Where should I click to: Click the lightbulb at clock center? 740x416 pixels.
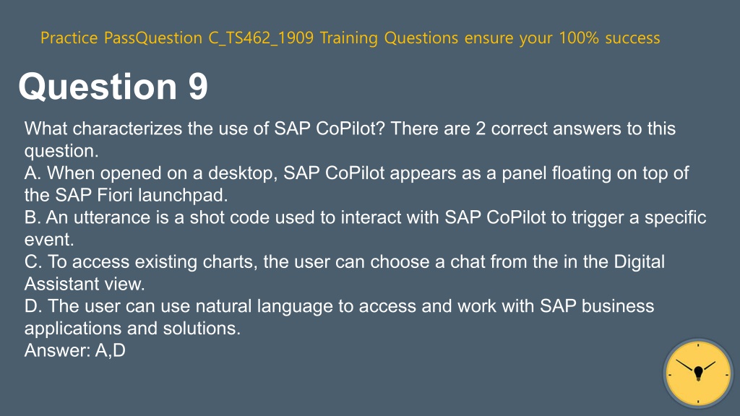(699, 373)
